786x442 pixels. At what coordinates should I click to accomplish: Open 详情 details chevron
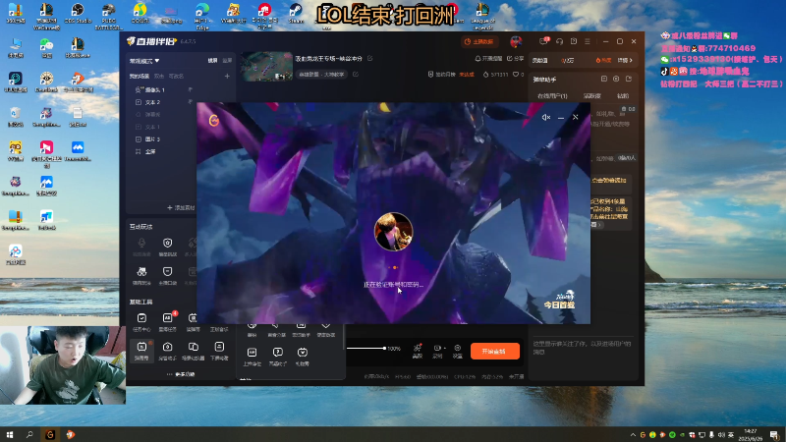point(625,60)
